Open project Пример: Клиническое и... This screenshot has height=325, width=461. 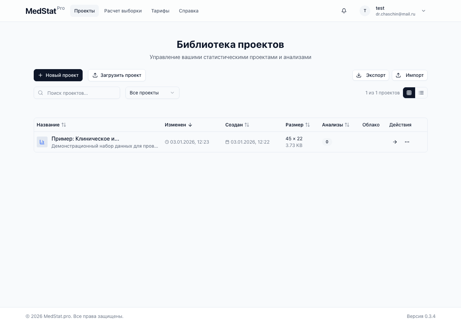[x=85, y=139]
